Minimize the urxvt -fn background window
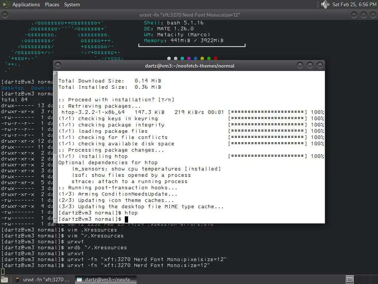The height and width of the screenshot is (284, 378). point(354,15)
